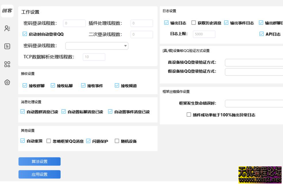This screenshot has height=185, width=283.
Task: Open the 密码登录线程数 dropdown menu
Action: coord(97,46)
